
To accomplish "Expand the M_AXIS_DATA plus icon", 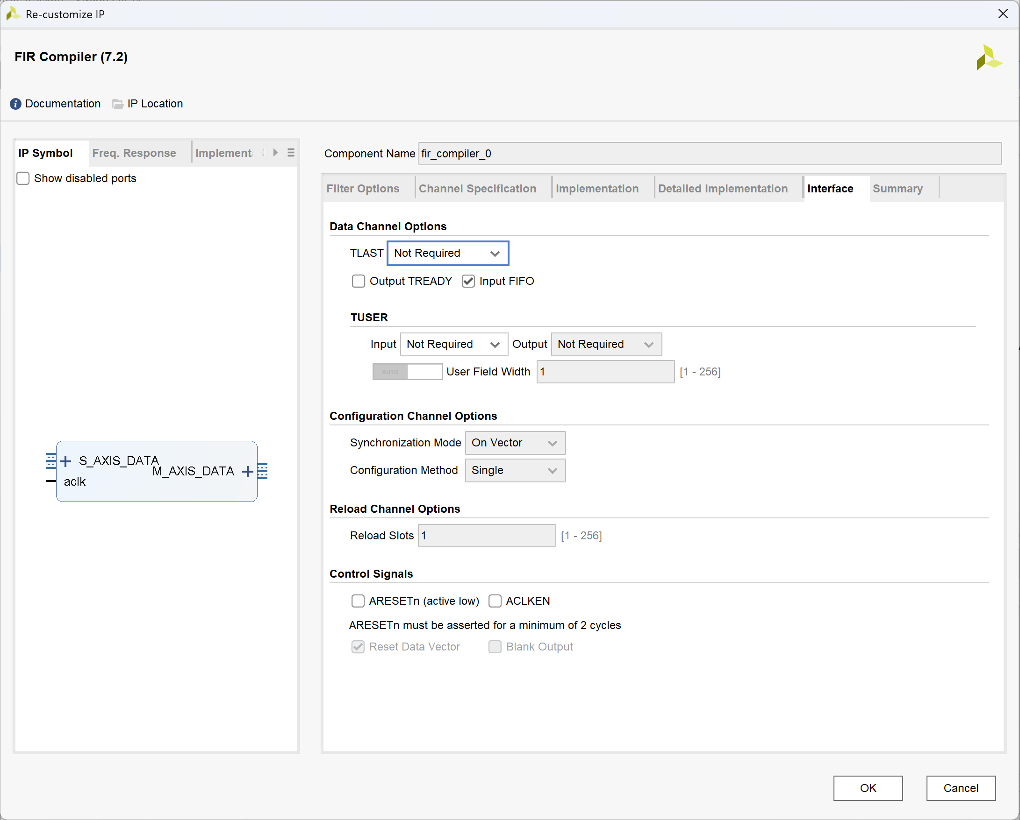I will tap(247, 471).
